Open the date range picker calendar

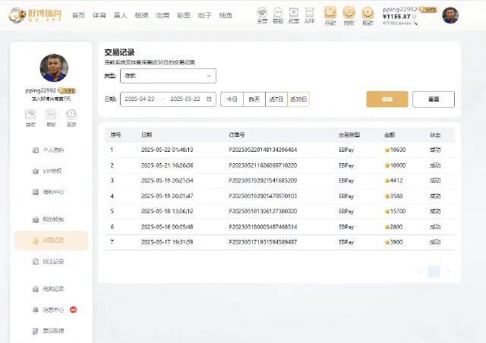[167, 99]
